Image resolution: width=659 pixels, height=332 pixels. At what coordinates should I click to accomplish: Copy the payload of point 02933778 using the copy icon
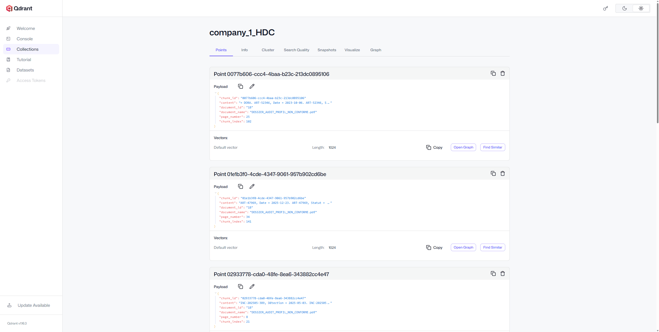(240, 286)
